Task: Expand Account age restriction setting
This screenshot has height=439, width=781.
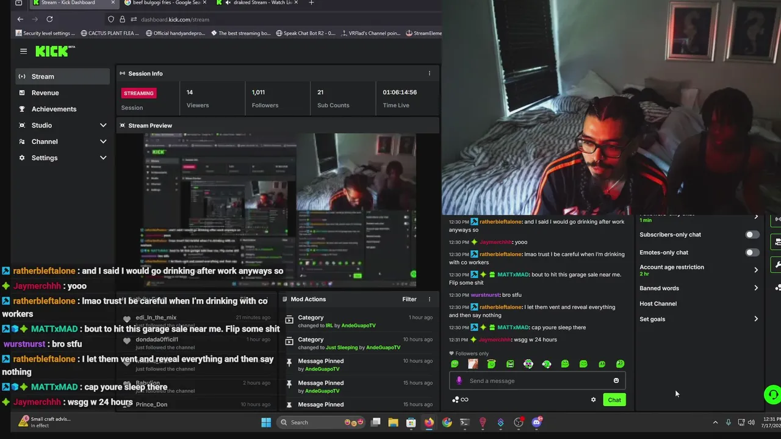Action: 699,270
